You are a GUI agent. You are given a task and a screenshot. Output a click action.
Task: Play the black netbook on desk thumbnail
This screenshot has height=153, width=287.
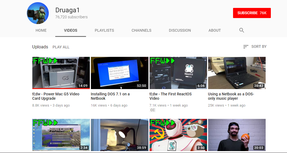click(237, 73)
